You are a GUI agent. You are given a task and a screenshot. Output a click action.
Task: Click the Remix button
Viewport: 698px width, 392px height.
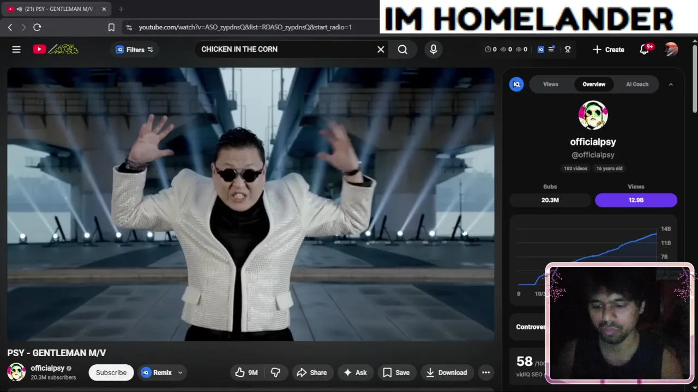tap(157, 372)
